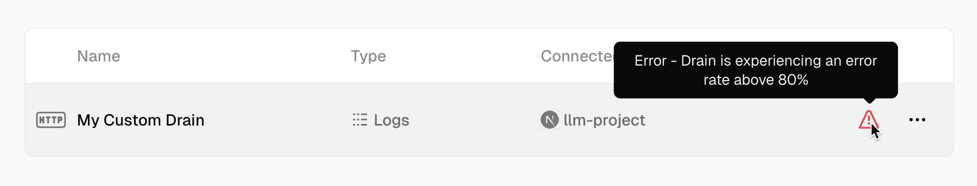This screenshot has width=977, height=186.
Task: Click the red warning triangle status icon
Action: [868, 119]
